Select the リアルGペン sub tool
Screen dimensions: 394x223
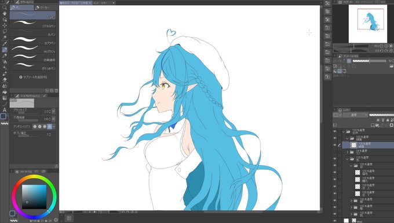tap(32, 24)
